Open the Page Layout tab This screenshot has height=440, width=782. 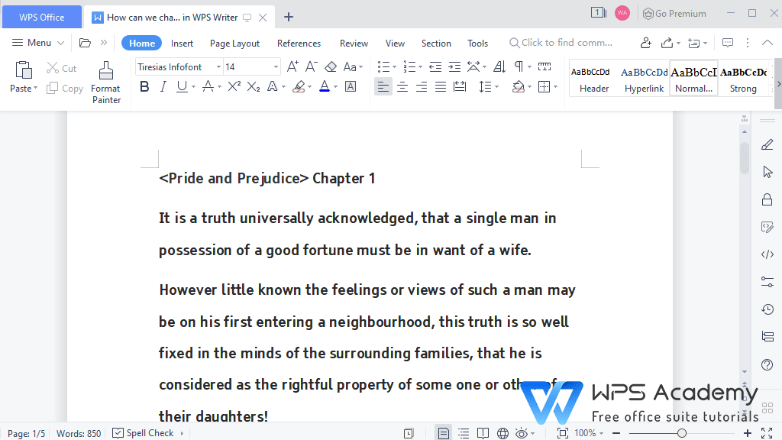[234, 44]
